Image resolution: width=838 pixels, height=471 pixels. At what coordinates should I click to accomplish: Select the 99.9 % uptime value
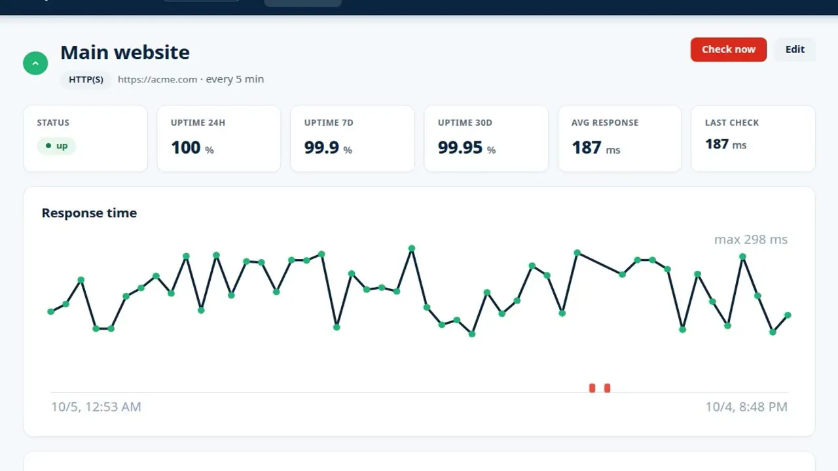click(328, 148)
